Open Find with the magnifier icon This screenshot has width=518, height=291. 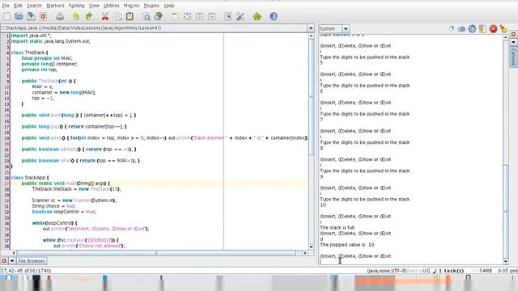(x=146, y=16)
